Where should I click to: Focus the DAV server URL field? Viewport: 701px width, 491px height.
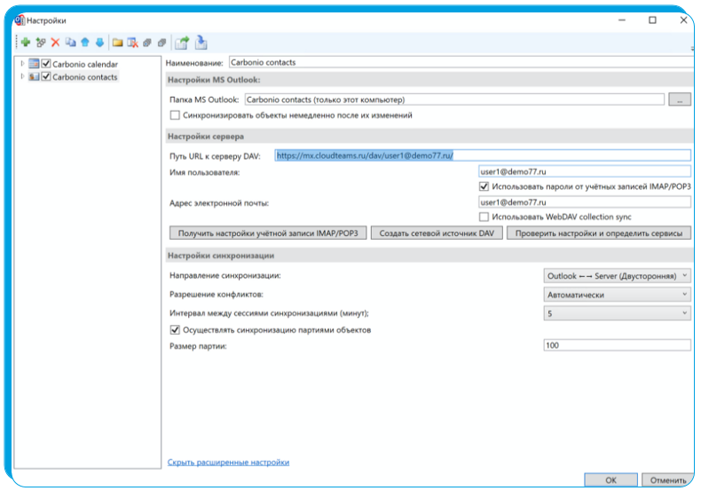point(483,155)
